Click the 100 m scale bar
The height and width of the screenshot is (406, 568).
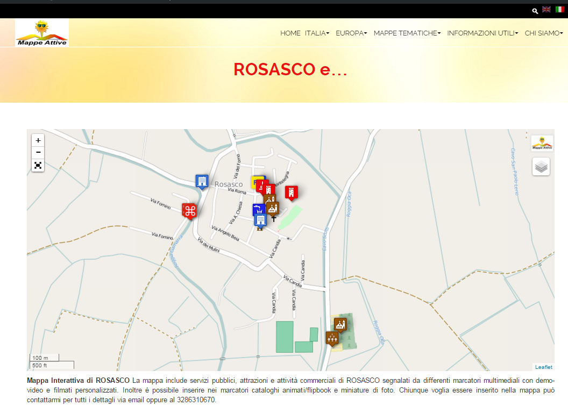point(44,358)
